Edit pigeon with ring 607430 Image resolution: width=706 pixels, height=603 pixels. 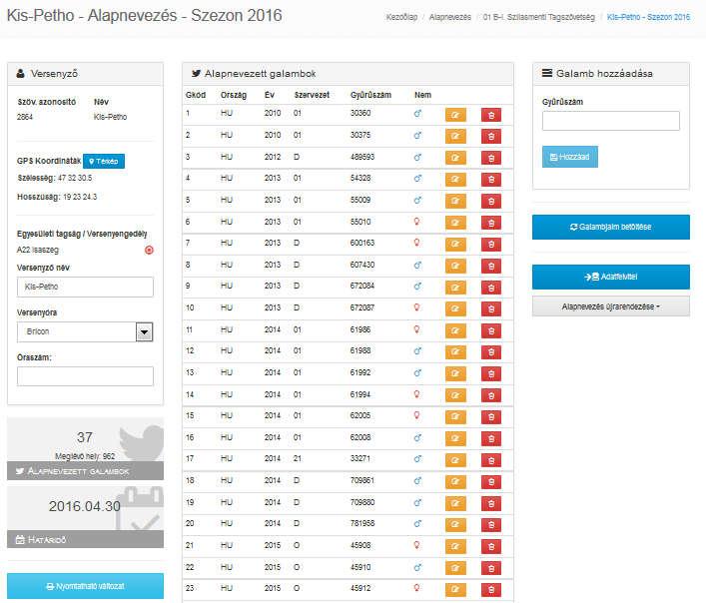[455, 266]
